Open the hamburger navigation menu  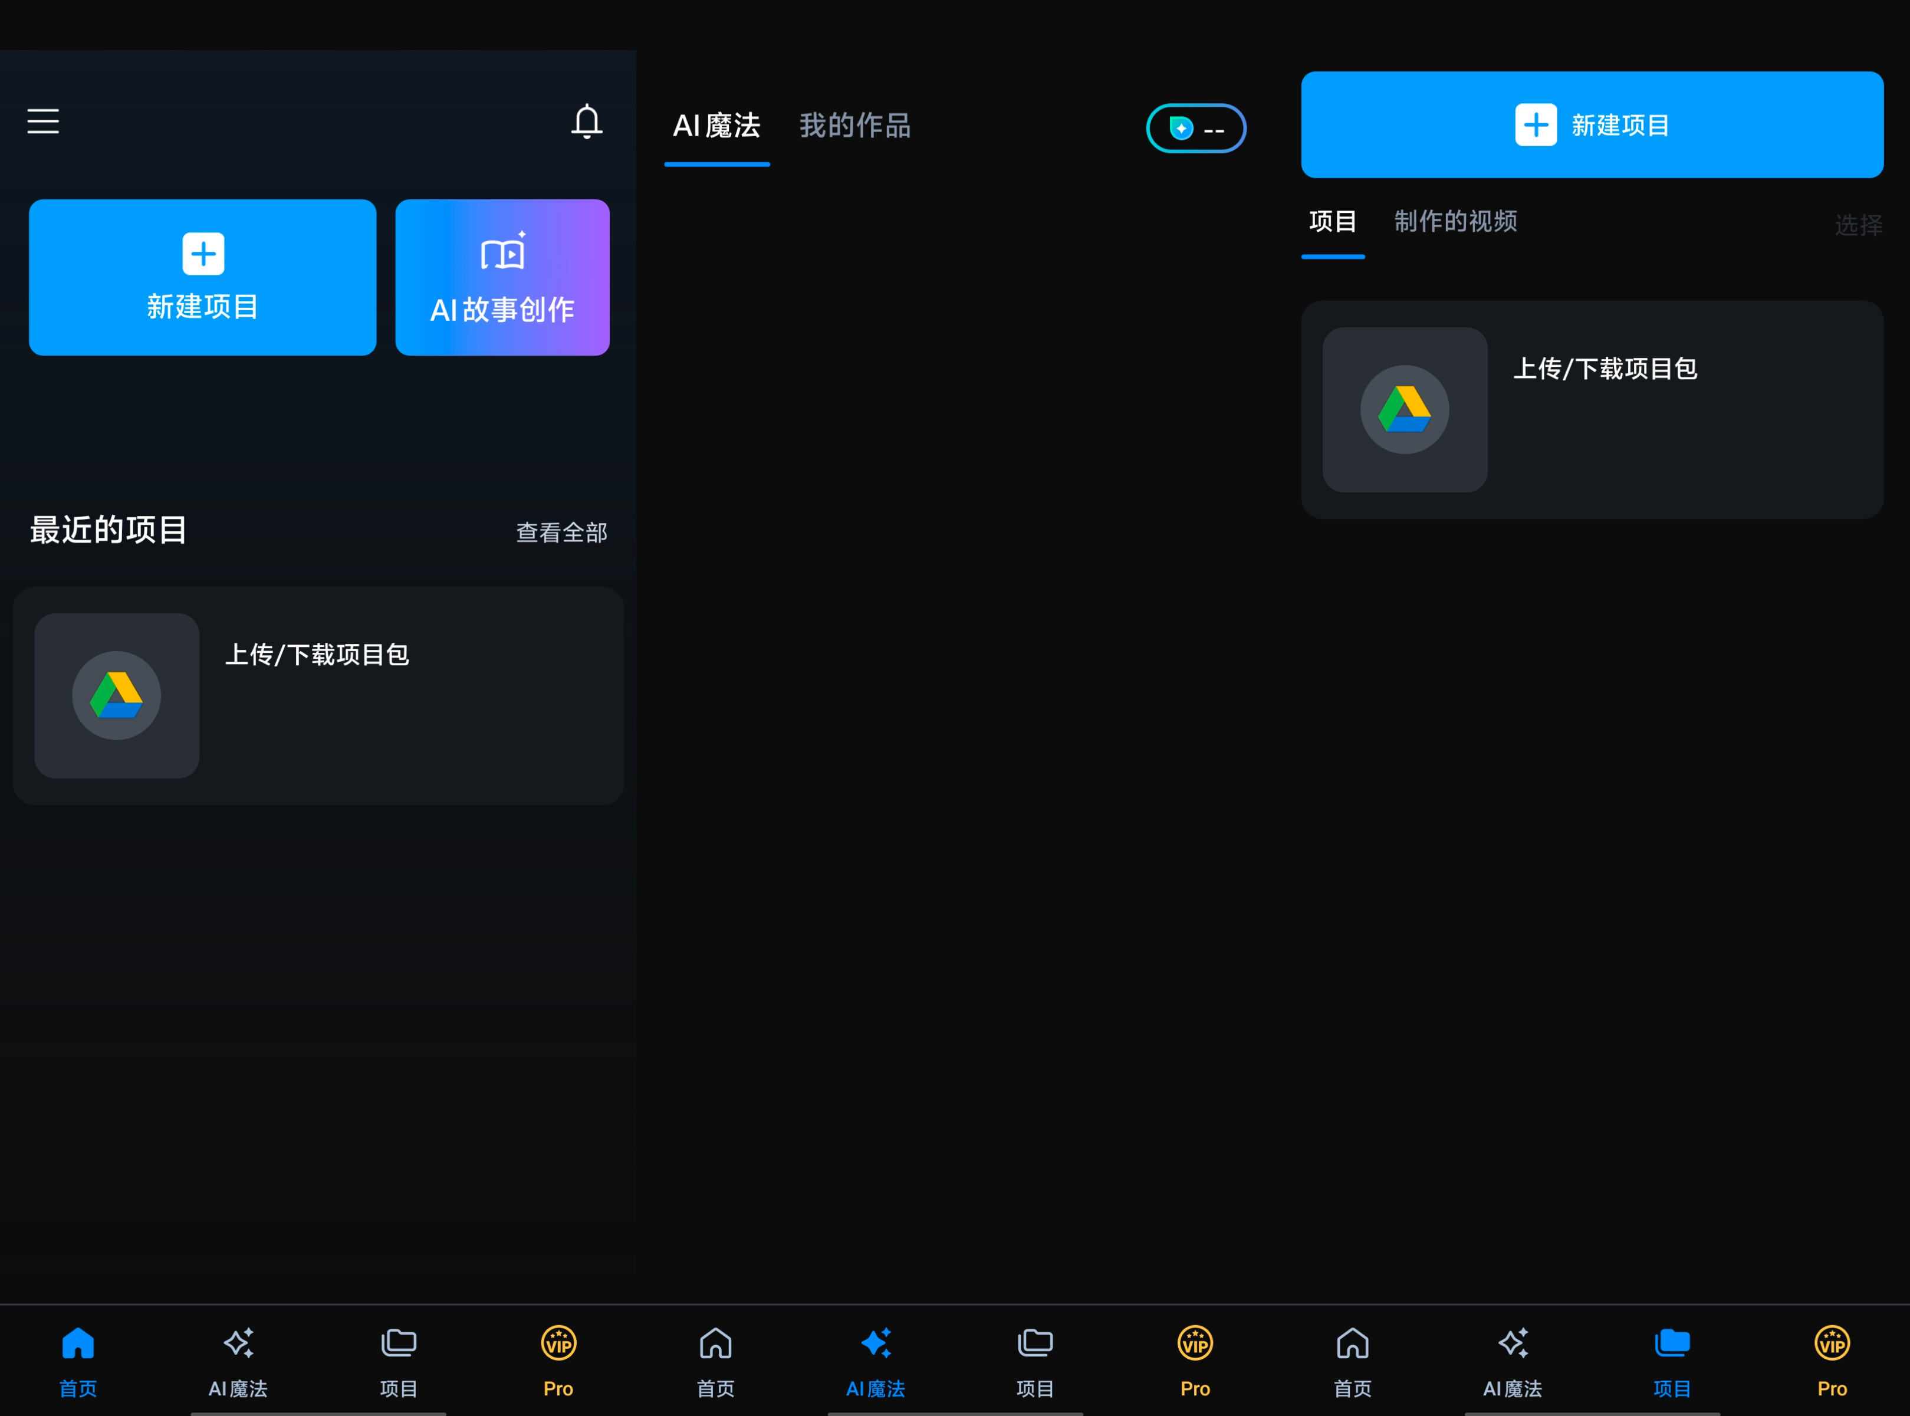(x=43, y=121)
